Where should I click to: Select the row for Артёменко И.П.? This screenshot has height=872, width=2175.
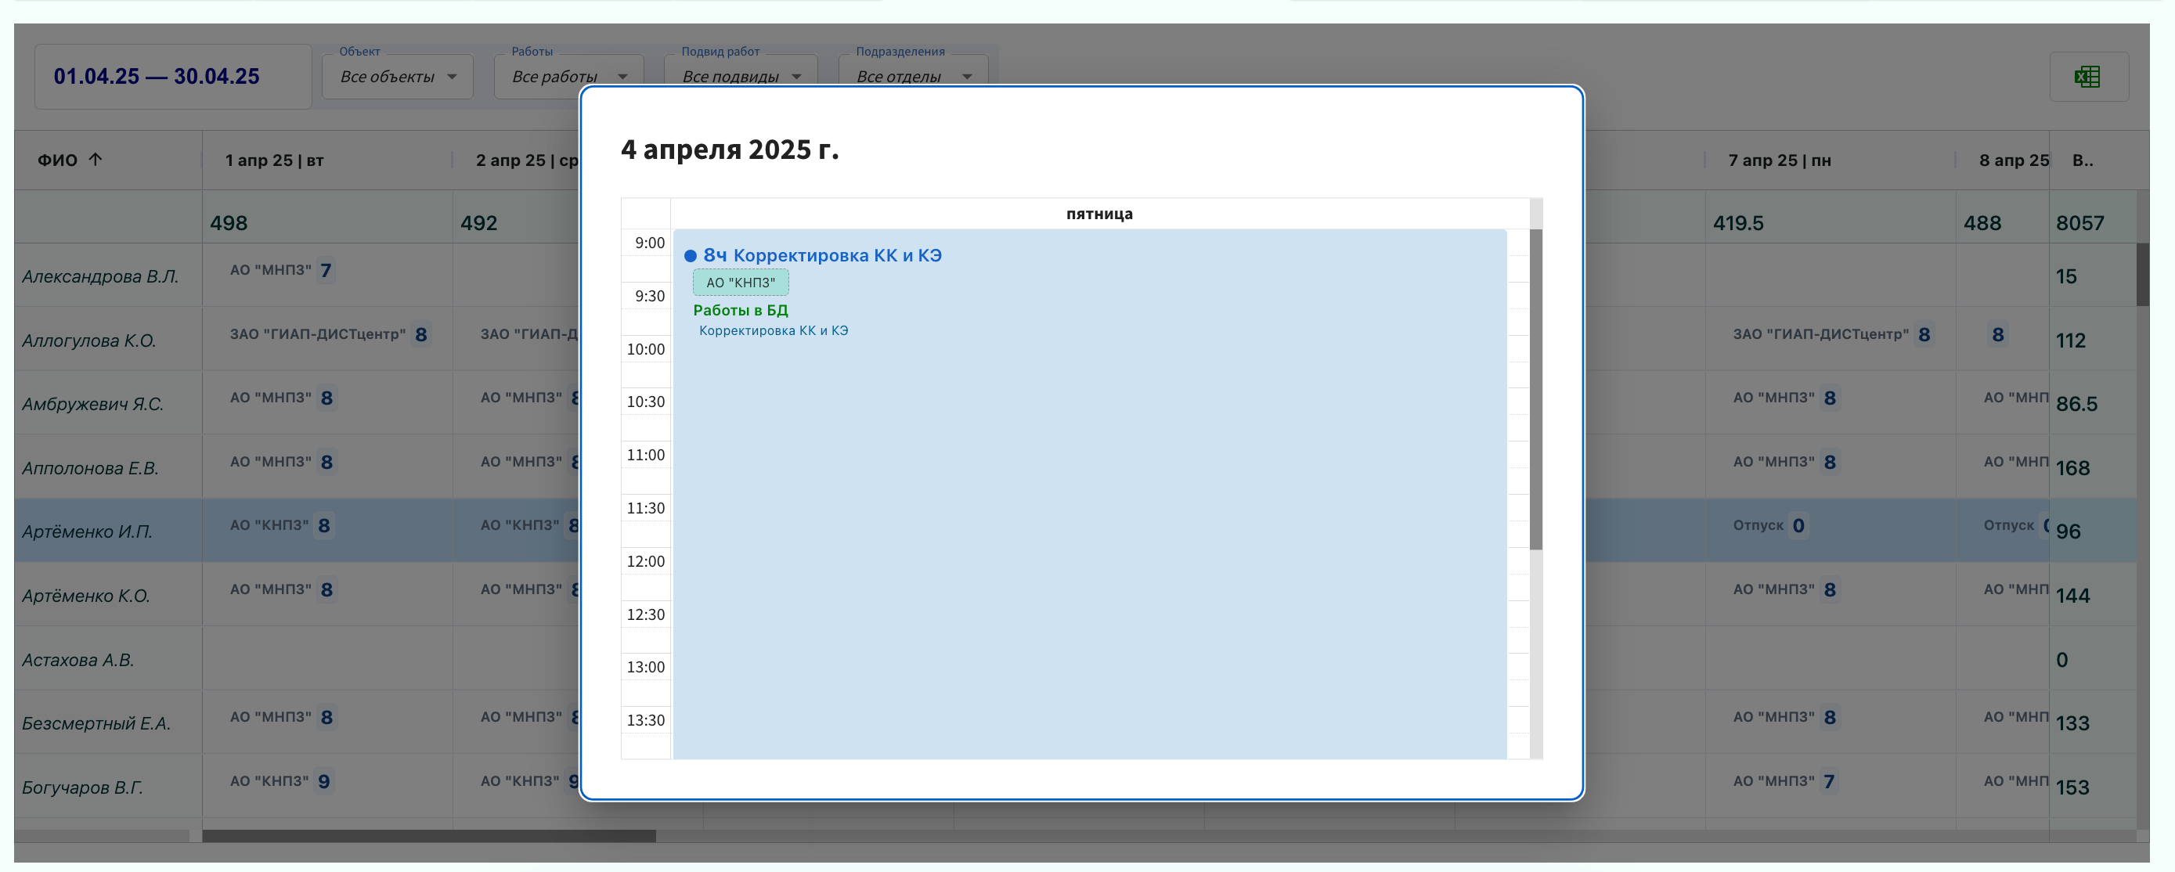pyautogui.click(x=87, y=531)
